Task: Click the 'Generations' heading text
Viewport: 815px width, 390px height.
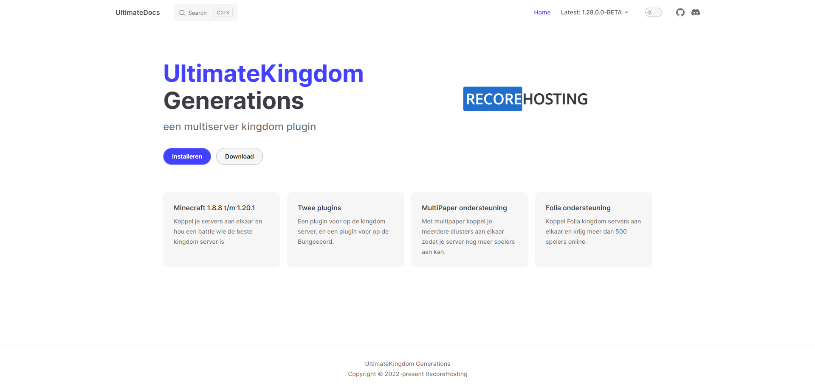Action: [234, 101]
